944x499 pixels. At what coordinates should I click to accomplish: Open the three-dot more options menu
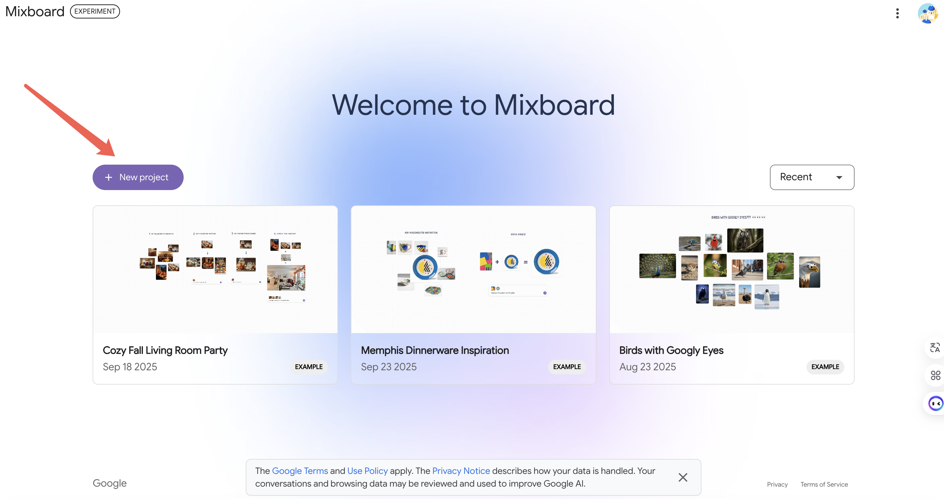[897, 14]
